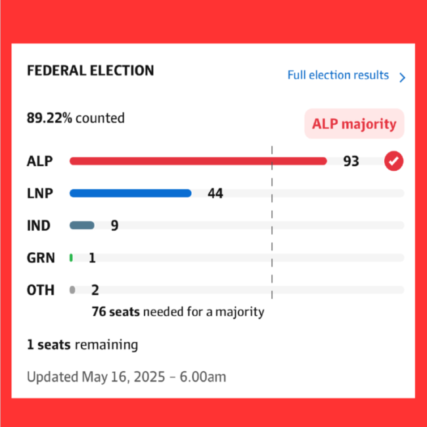Click the 89.22% counted text

pos(76,118)
